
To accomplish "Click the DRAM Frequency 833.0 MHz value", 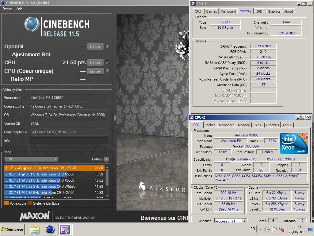I will [263, 46].
